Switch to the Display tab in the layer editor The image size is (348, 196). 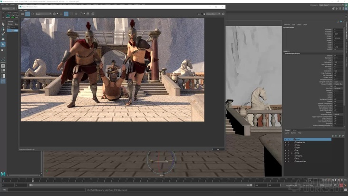[287, 130]
